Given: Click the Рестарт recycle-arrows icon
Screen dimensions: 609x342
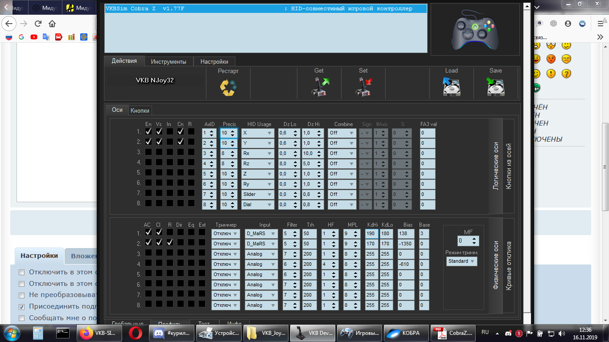Looking at the screenshot, I should click(x=228, y=87).
